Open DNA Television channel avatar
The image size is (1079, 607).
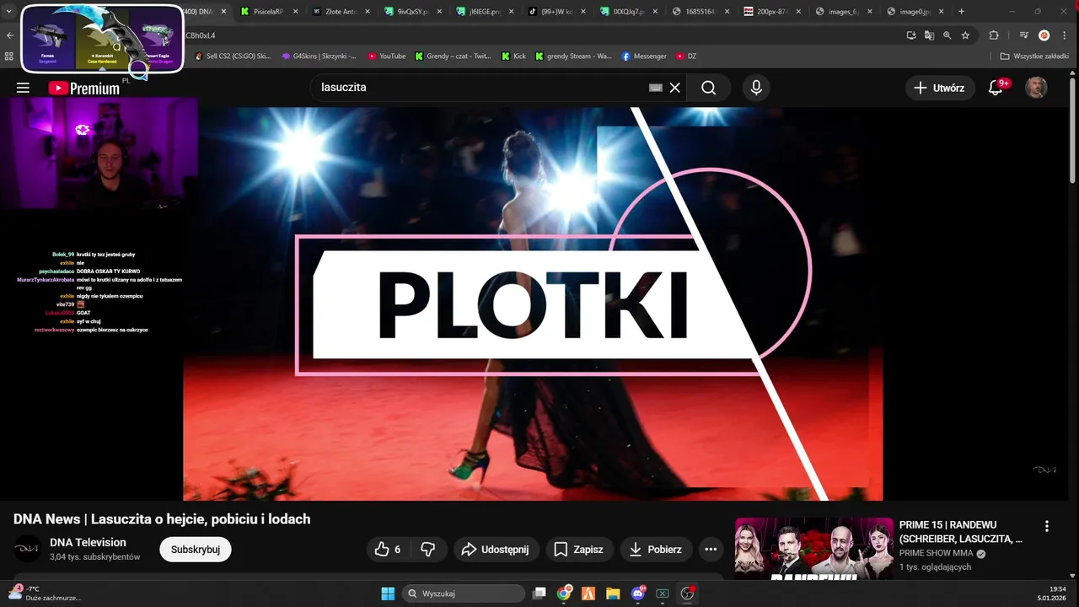tap(27, 549)
